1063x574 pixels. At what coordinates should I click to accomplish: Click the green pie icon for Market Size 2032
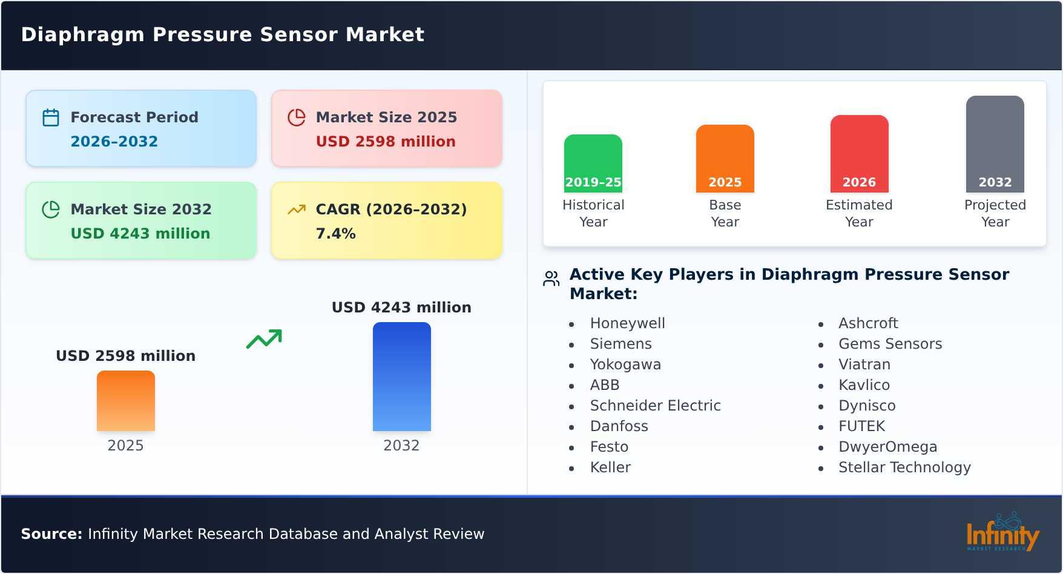pos(51,209)
